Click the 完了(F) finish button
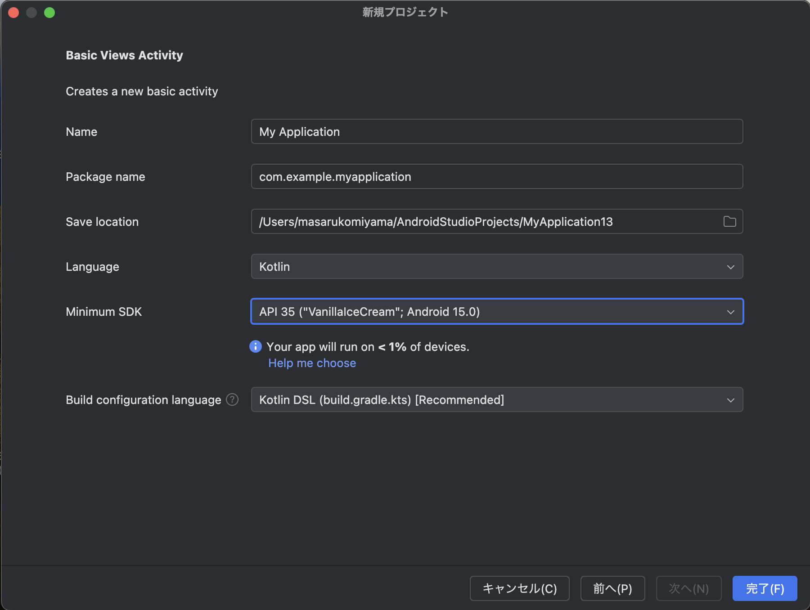 (765, 588)
